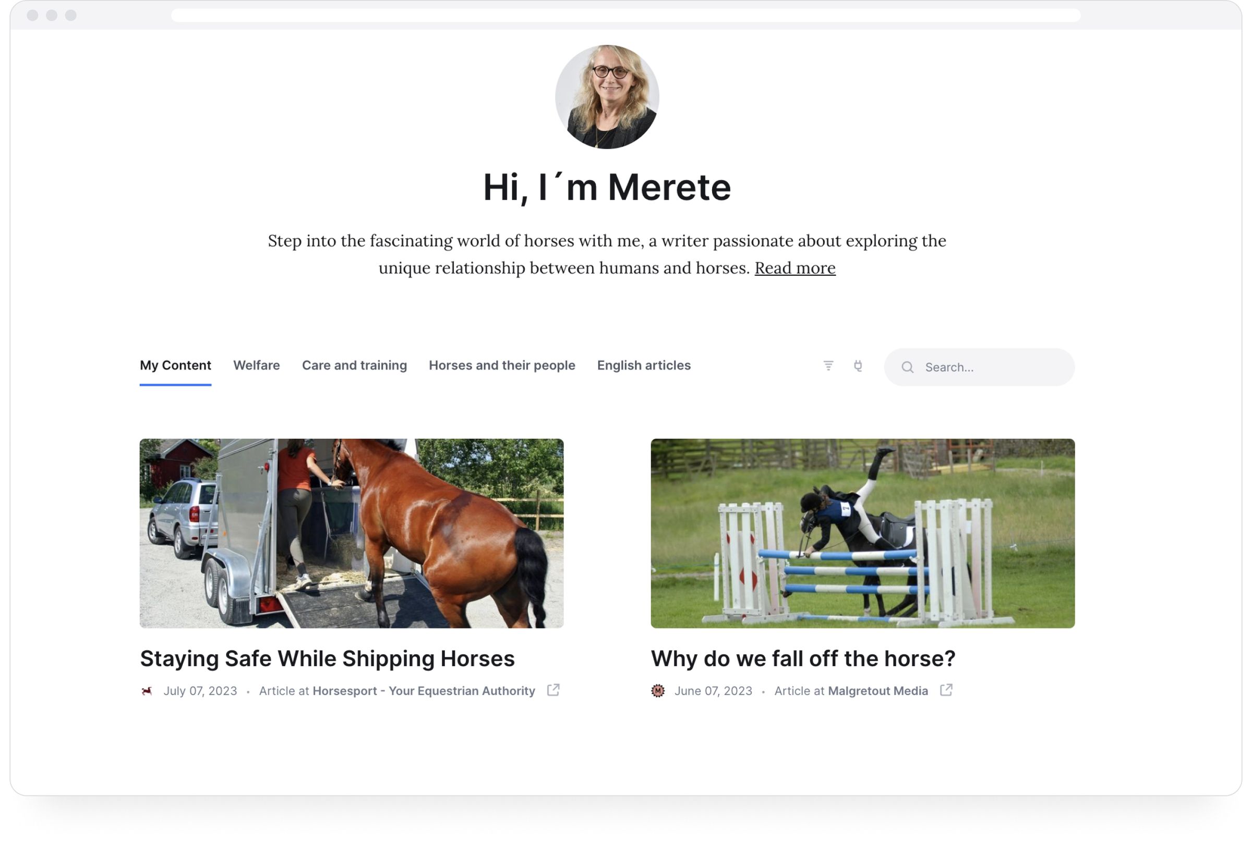The width and height of the screenshot is (1252, 844).
Task: Follow the Read more link
Action: [x=795, y=267]
